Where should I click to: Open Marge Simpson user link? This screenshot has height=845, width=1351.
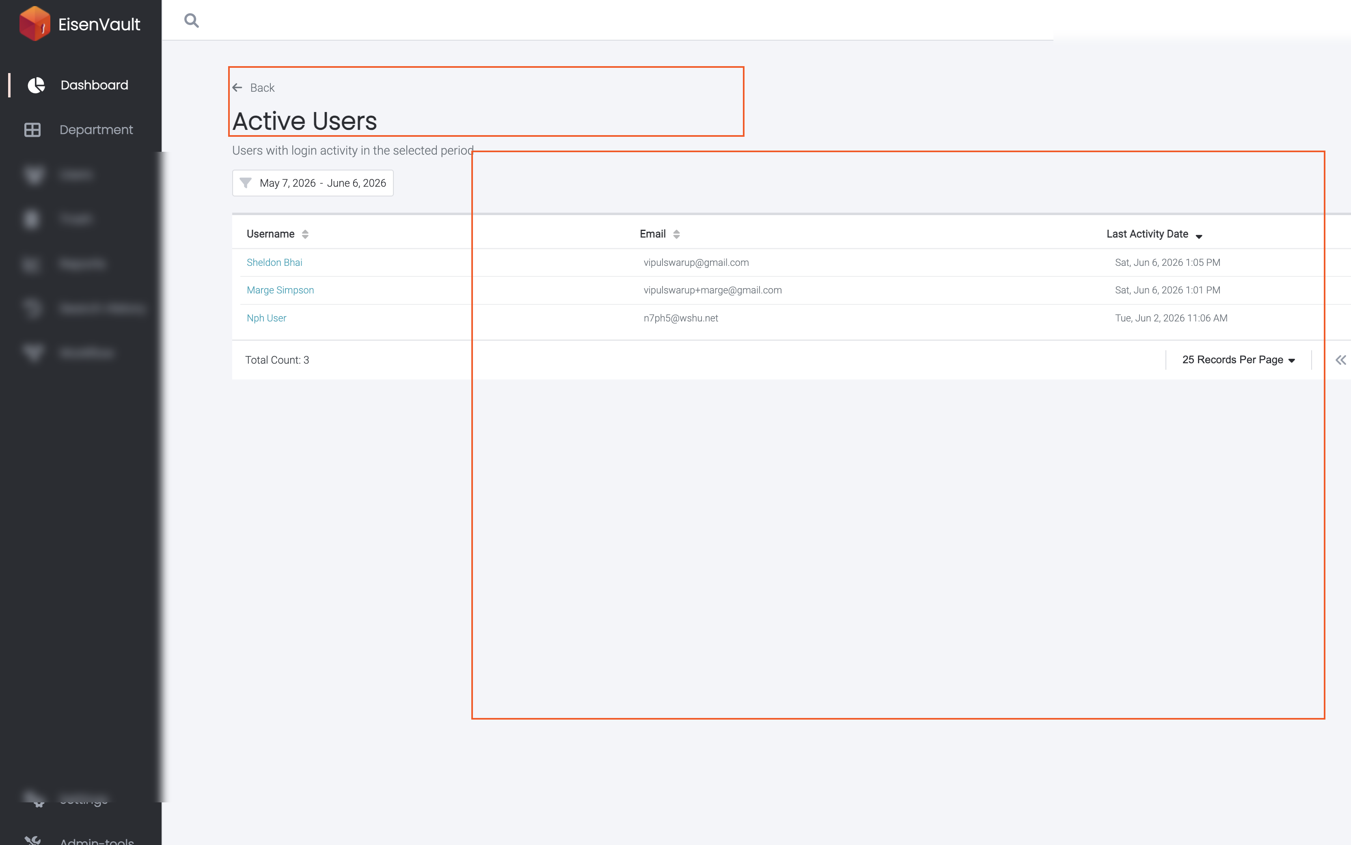(x=280, y=290)
